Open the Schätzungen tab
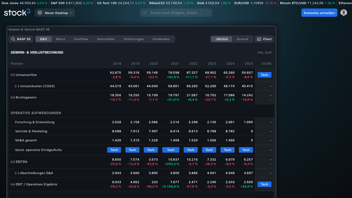This screenshot has height=198, width=352. point(134,39)
